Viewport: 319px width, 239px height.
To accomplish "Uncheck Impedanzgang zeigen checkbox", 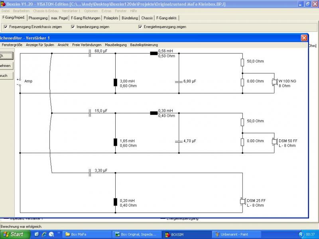I will click(73, 27).
